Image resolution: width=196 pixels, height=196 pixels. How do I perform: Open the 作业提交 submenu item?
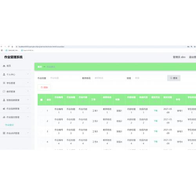point(9,125)
